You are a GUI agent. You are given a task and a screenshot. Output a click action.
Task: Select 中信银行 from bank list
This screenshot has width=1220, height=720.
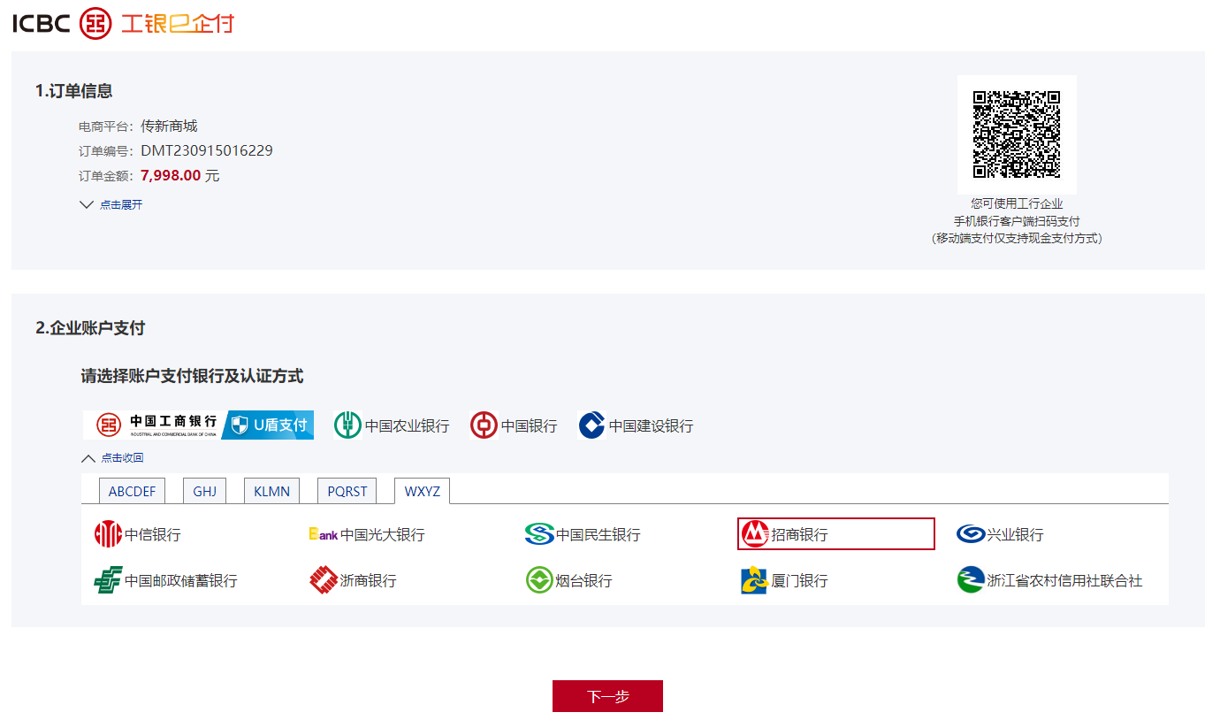pos(138,534)
